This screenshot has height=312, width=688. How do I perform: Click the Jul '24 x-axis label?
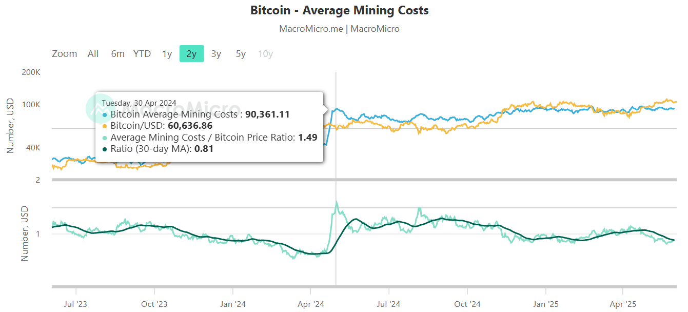(x=388, y=304)
